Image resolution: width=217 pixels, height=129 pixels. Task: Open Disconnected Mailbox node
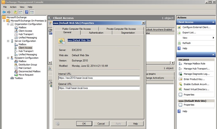point(30,71)
